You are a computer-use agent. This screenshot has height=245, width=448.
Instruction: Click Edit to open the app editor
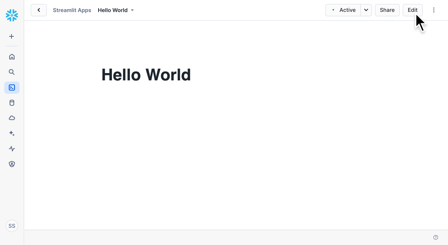tap(412, 10)
